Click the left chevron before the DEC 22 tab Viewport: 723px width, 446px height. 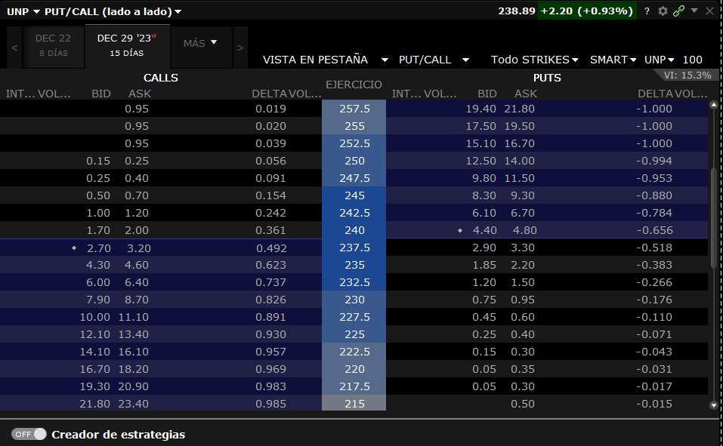(13, 46)
